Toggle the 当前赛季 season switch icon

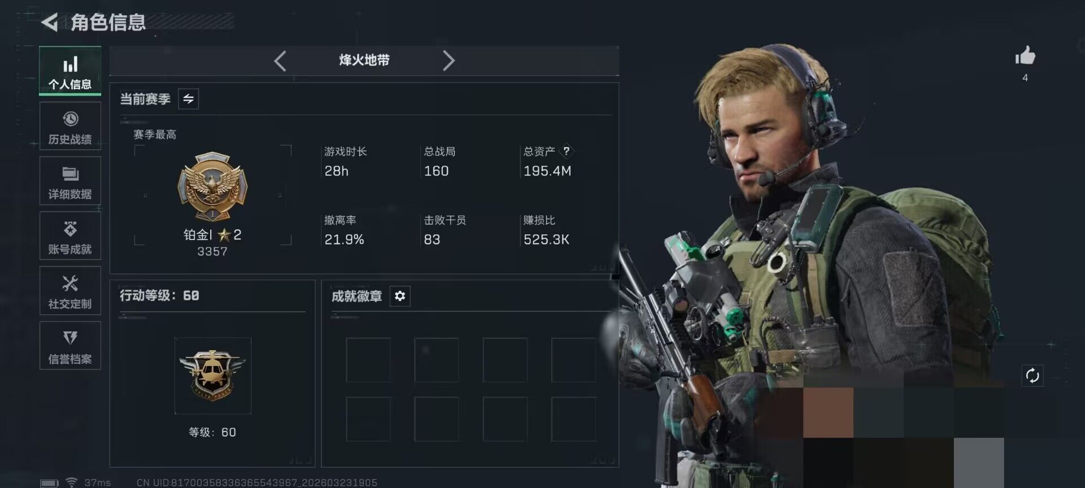click(x=188, y=99)
